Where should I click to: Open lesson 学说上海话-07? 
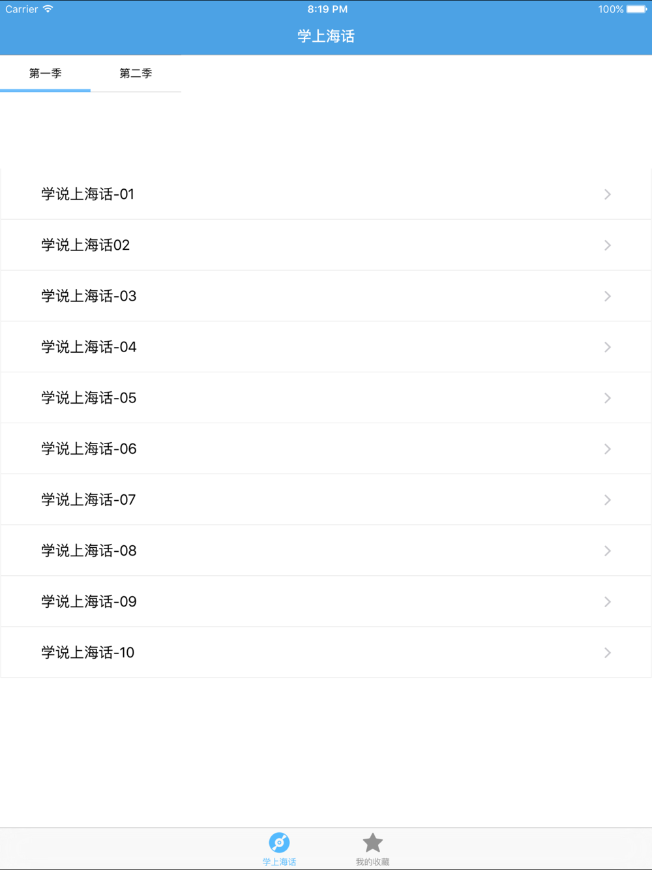coord(326,500)
